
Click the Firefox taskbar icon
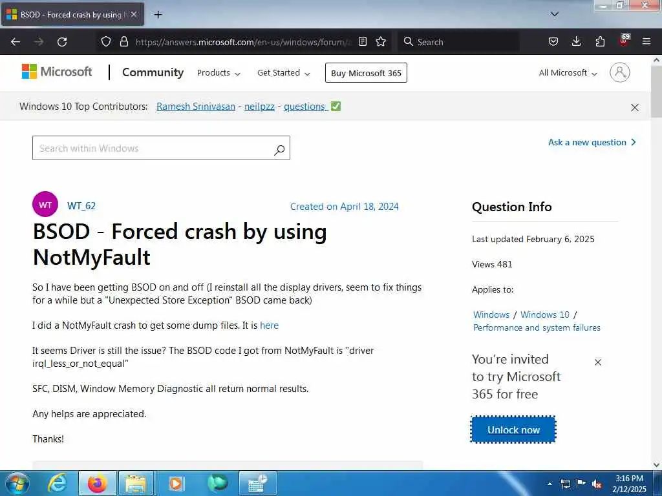tap(97, 483)
